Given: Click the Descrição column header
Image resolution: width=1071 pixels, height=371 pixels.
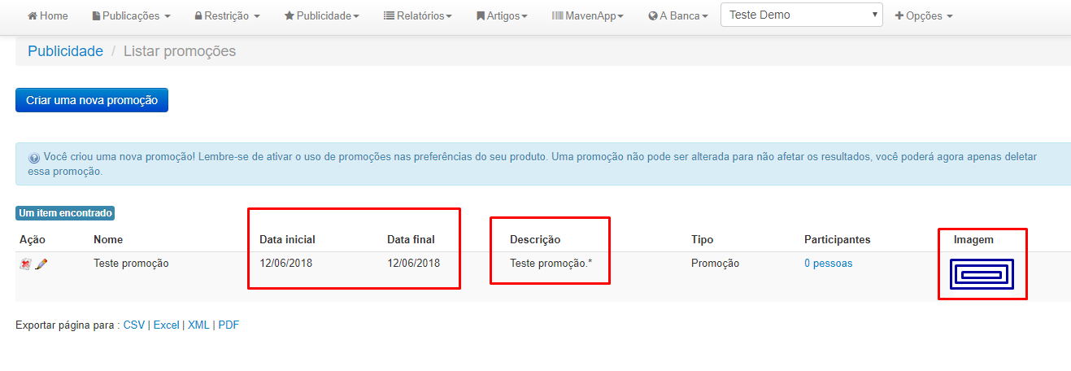Looking at the screenshot, I should (x=535, y=239).
